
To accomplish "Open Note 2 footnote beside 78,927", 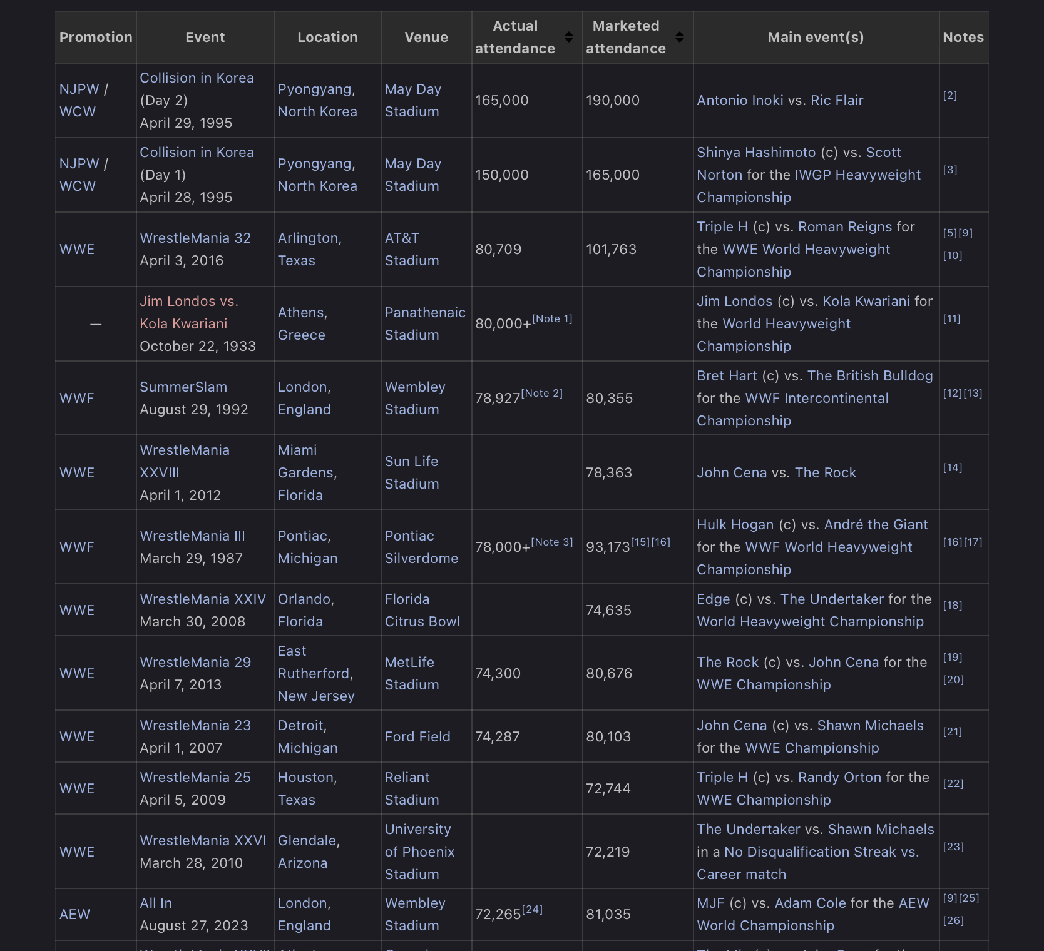I will [x=542, y=394].
